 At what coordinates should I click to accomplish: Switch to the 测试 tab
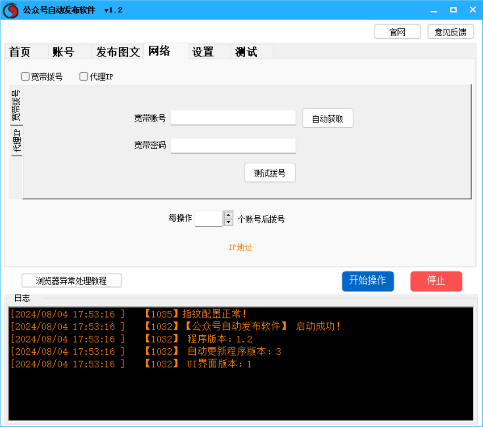tap(252, 52)
